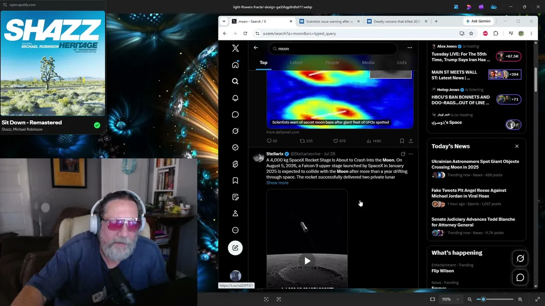Open the Stellarix profile name
The image size is (545, 306).
[275, 154]
